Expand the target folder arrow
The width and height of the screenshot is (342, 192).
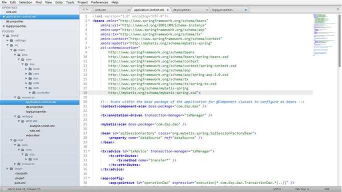coord(7,169)
